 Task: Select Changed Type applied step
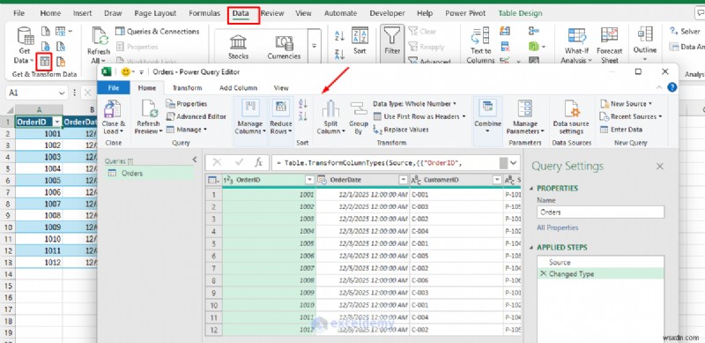600,273
